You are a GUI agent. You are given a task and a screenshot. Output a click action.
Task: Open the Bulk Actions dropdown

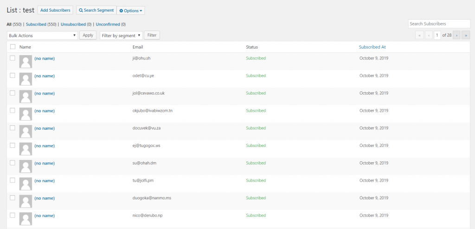42,35
